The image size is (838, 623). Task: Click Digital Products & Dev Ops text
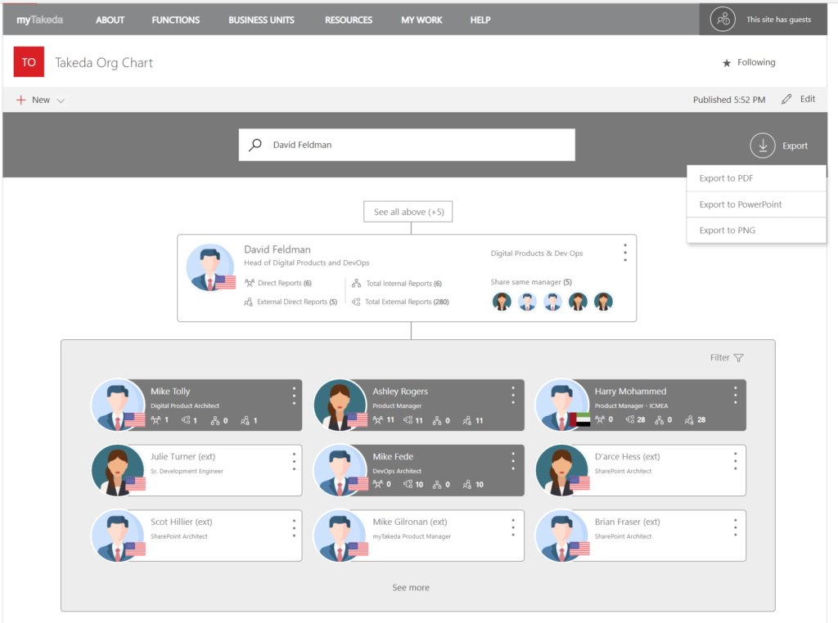click(x=537, y=253)
